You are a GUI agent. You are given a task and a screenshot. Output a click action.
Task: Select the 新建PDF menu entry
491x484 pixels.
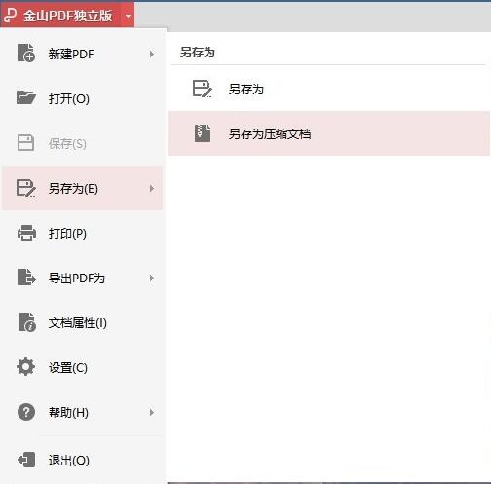(x=83, y=54)
